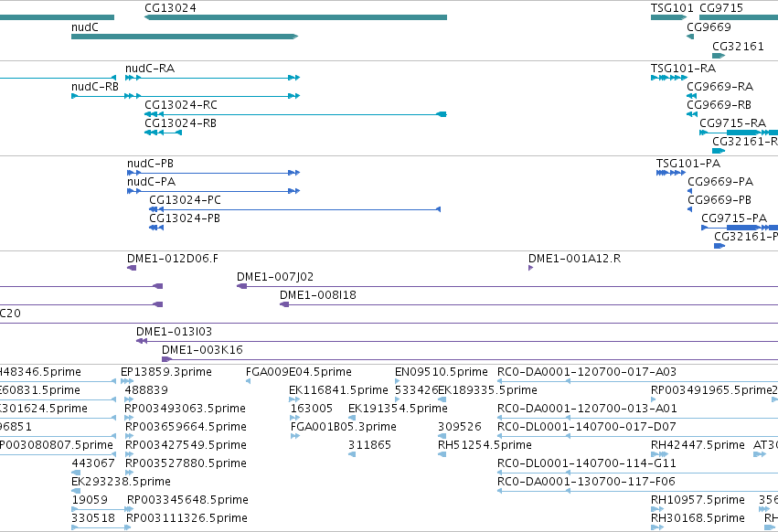The height and width of the screenshot is (532, 778).
Task: Click the CG13024-RC transcript line
Action: (x=295, y=114)
